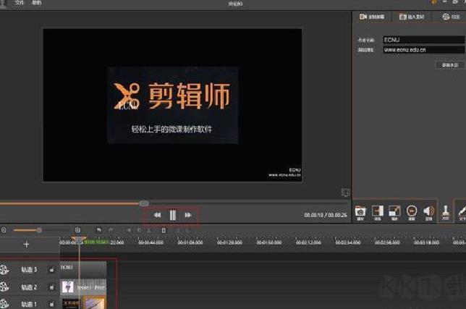Select the thumbnail clip on track 2
Screen dimensions: 466x309
pyautogui.click(x=83, y=287)
